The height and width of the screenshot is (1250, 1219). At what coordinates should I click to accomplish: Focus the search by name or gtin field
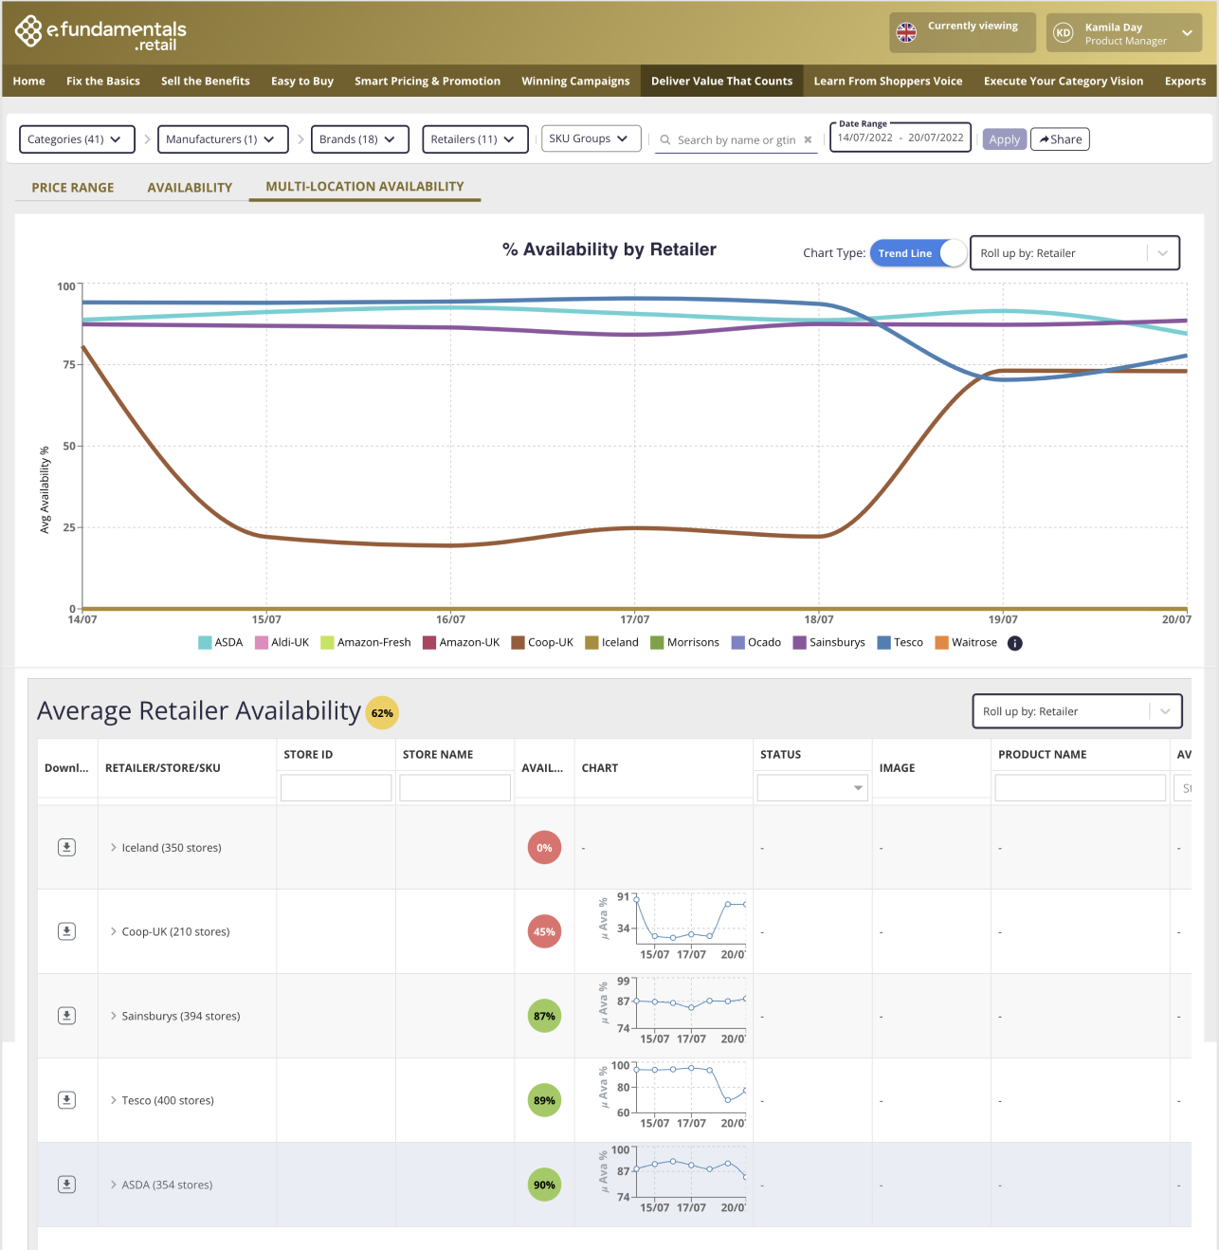(x=737, y=139)
